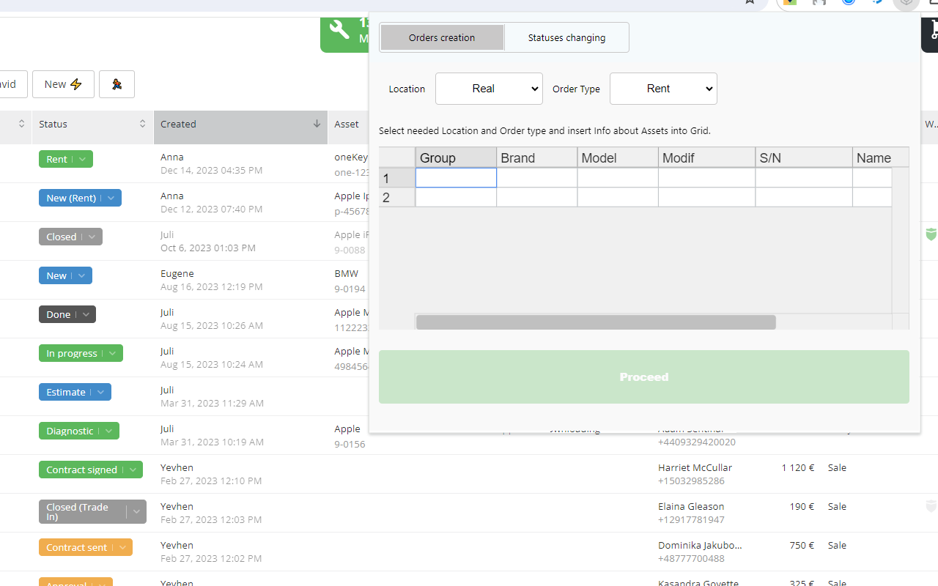Click the blue circular extension icon in the toolbar
938x586 pixels.
[848, 3]
